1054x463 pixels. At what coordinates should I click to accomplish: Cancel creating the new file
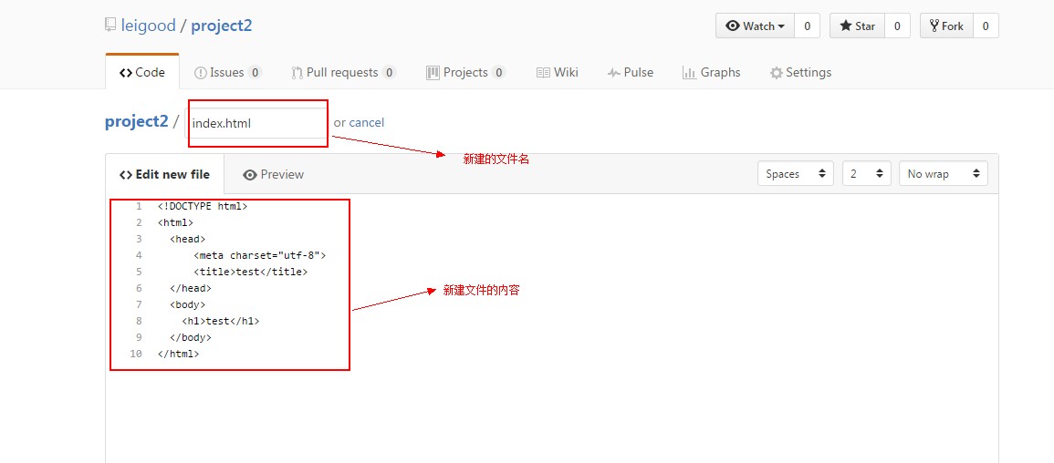coord(366,123)
